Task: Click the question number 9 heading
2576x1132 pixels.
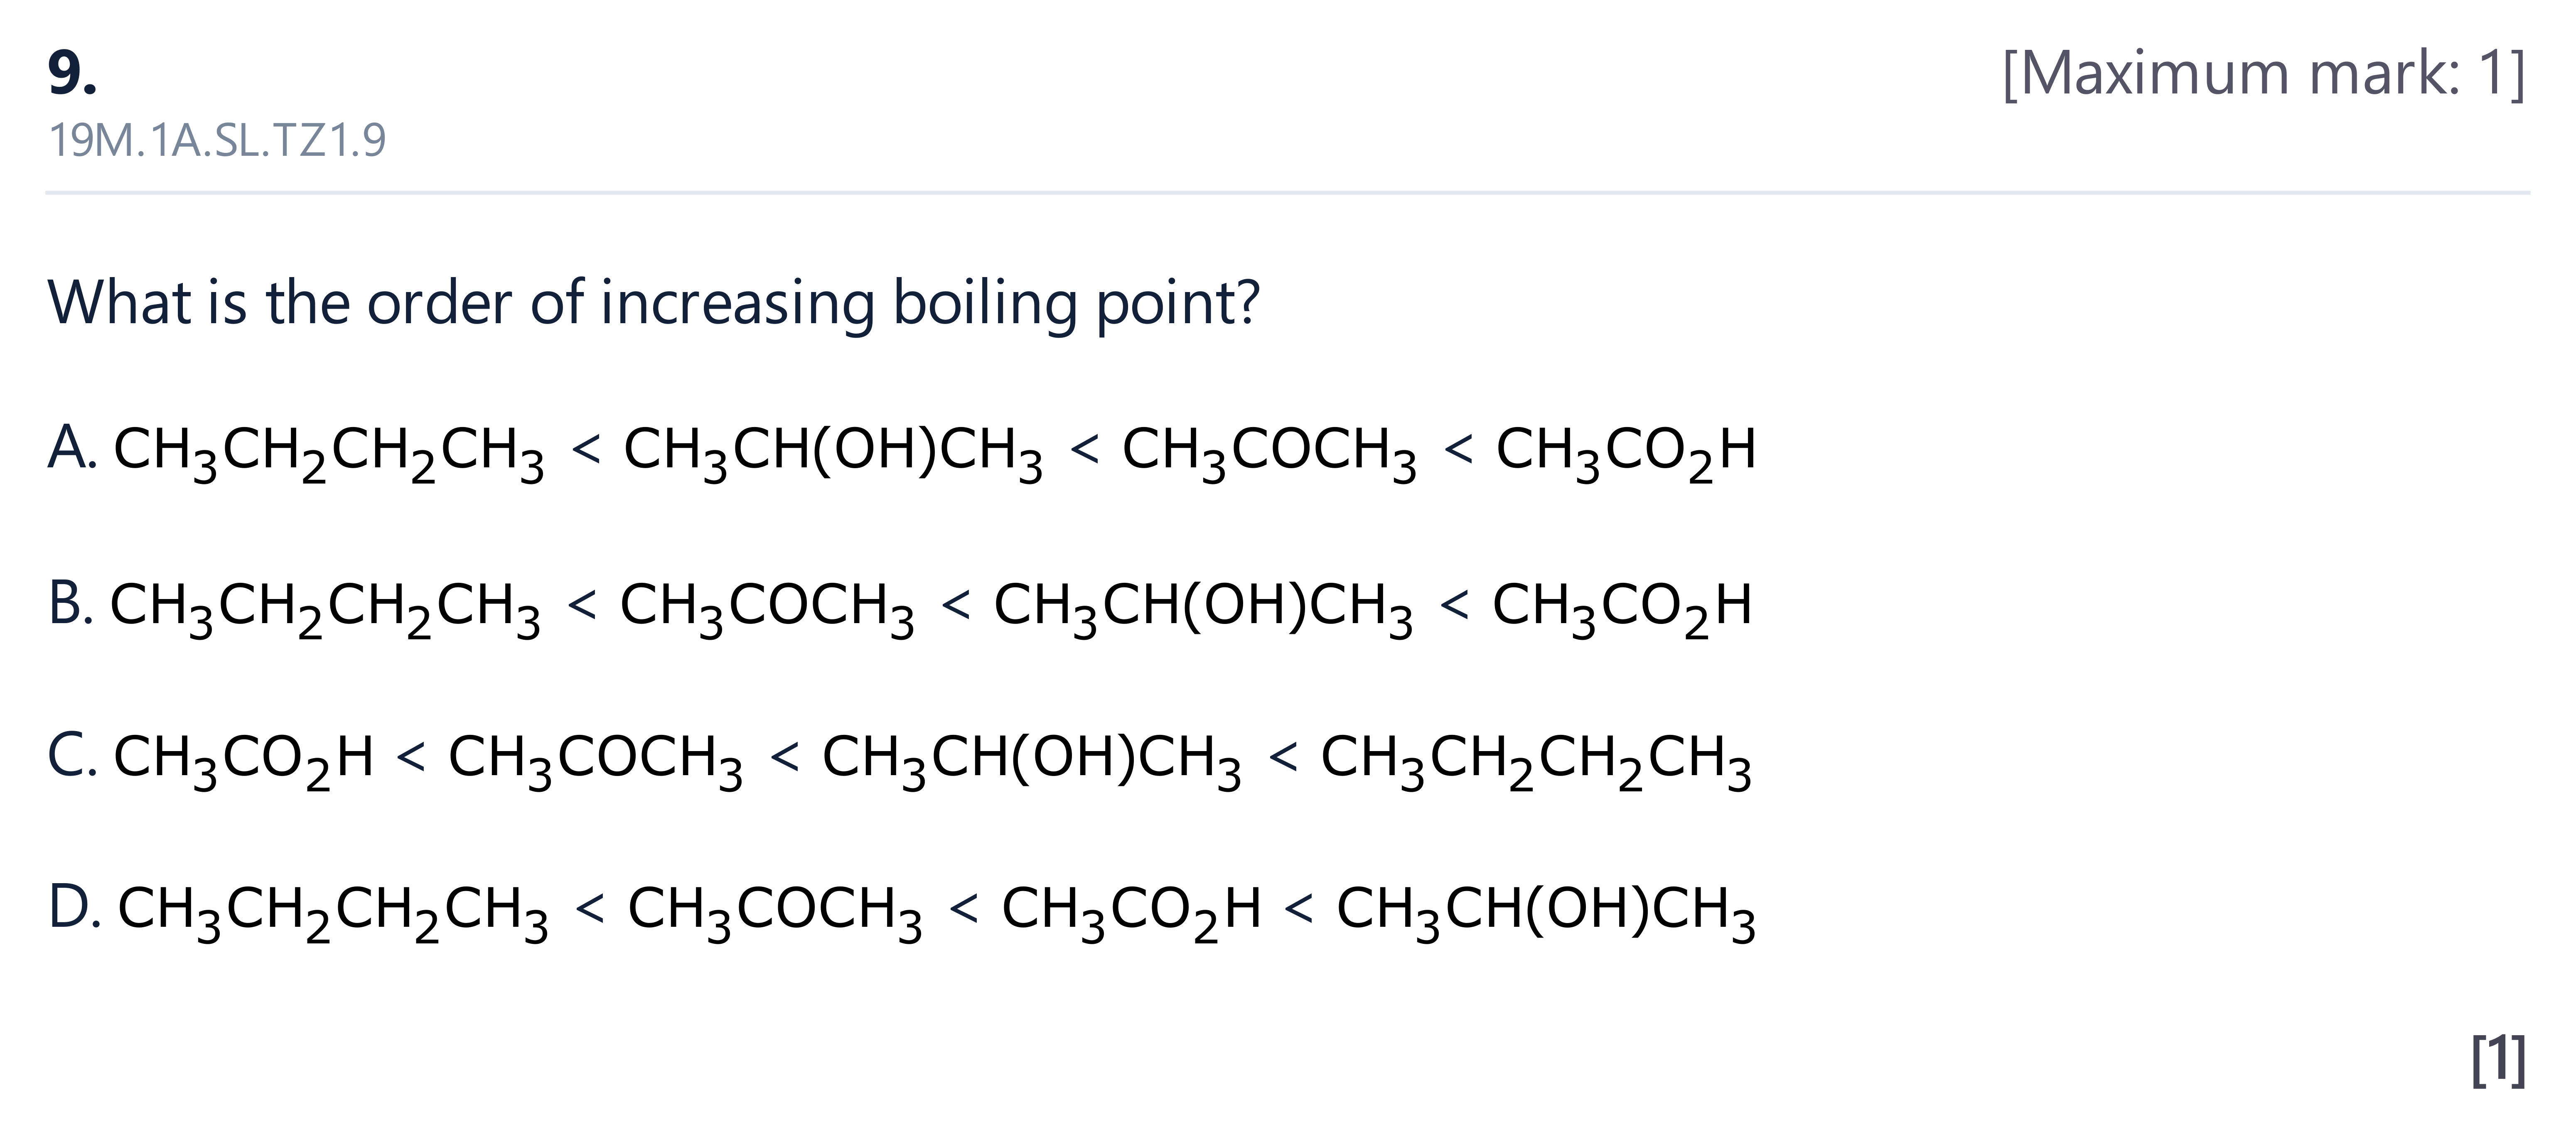Action: 72,73
